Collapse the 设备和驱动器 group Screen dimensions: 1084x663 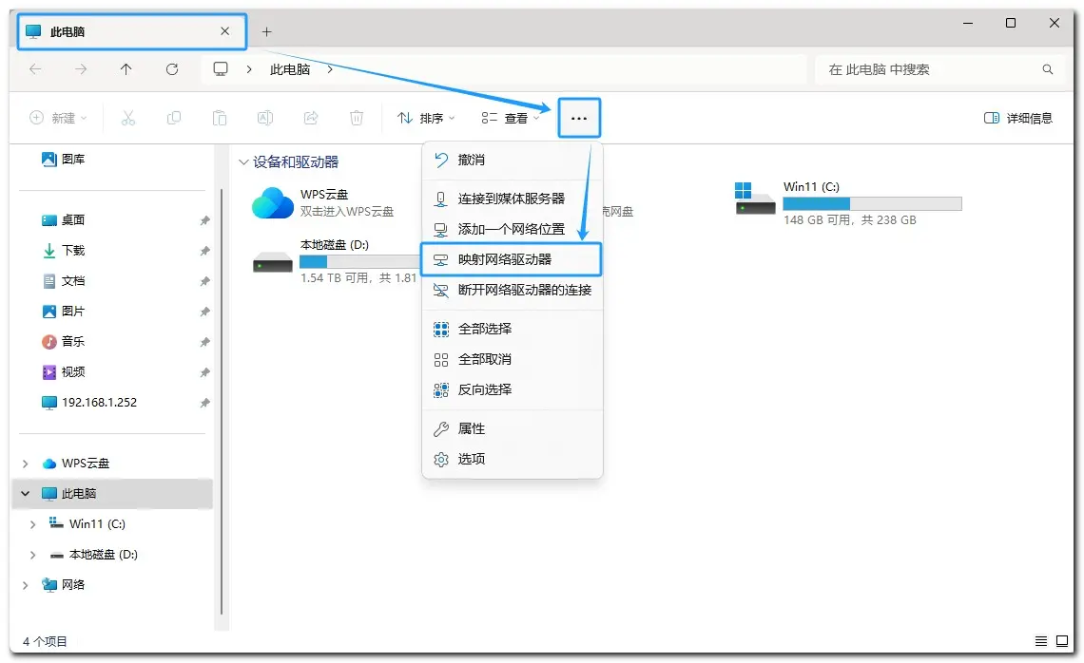(x=243, y=162)
